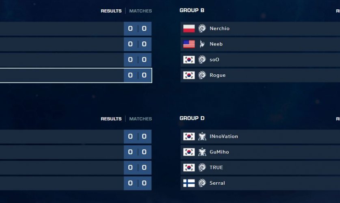The height and width of the screenshot is (203, 340).
Task: Click the Terran race icon beside GuMiho
Action: coord(202,152)
